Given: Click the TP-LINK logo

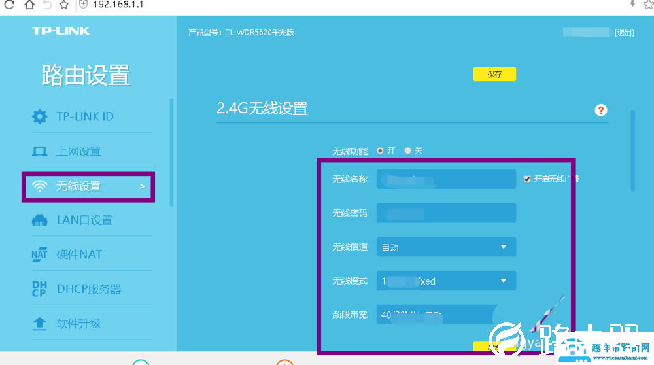Looking at the screenshot, I should coord(61,31).
